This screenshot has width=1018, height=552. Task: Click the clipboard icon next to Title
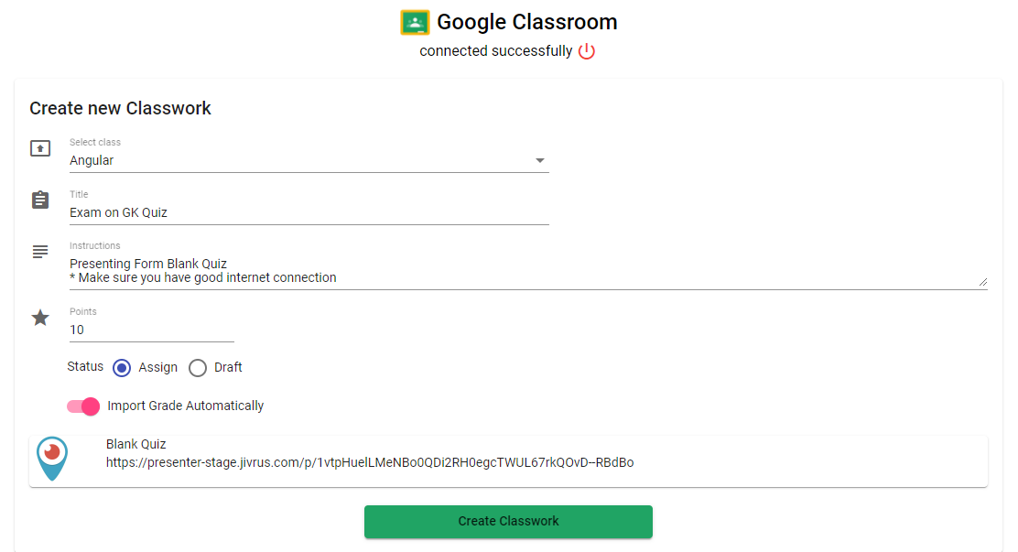pos(39,200)
